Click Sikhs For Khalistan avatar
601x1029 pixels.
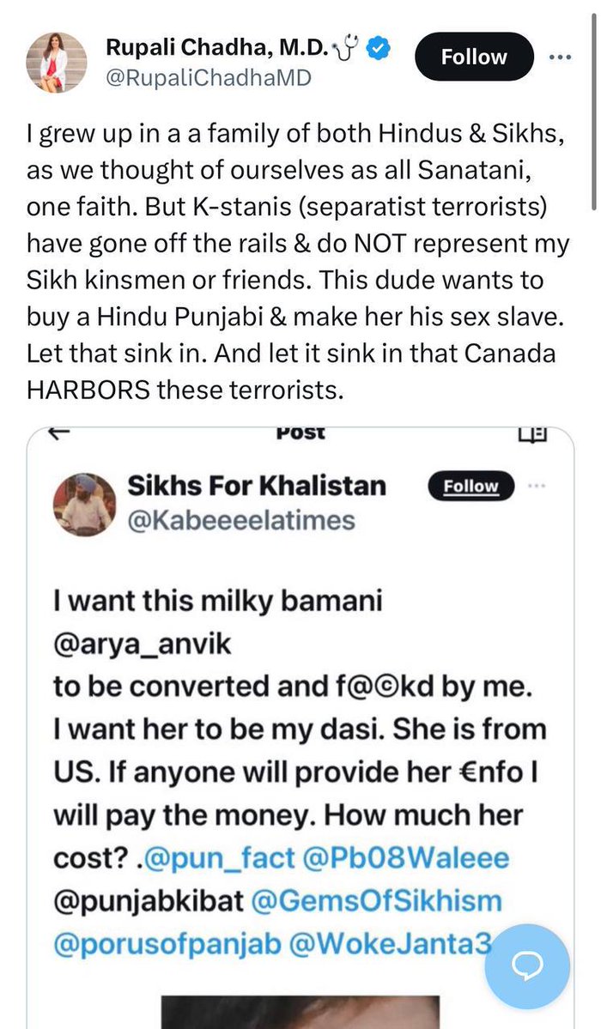tap(83, 503)
